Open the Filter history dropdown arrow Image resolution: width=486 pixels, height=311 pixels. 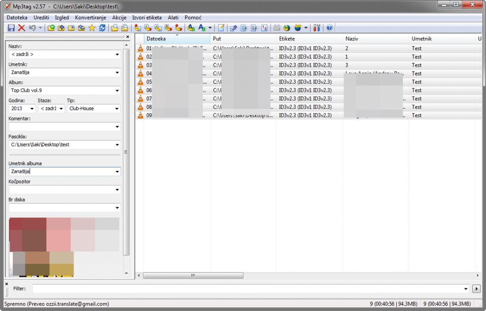click(x=466, y=289)
